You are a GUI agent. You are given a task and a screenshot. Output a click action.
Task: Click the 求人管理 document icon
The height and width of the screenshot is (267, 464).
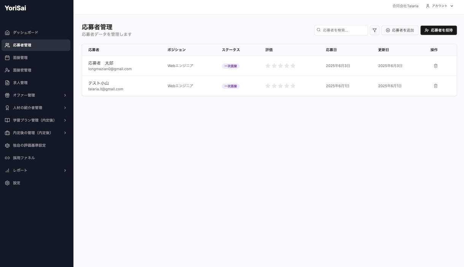tap(7, 83)
